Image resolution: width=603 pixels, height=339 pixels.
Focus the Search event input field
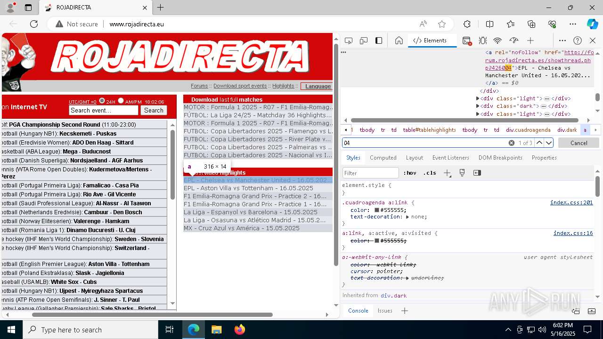(x=104, y=110)
